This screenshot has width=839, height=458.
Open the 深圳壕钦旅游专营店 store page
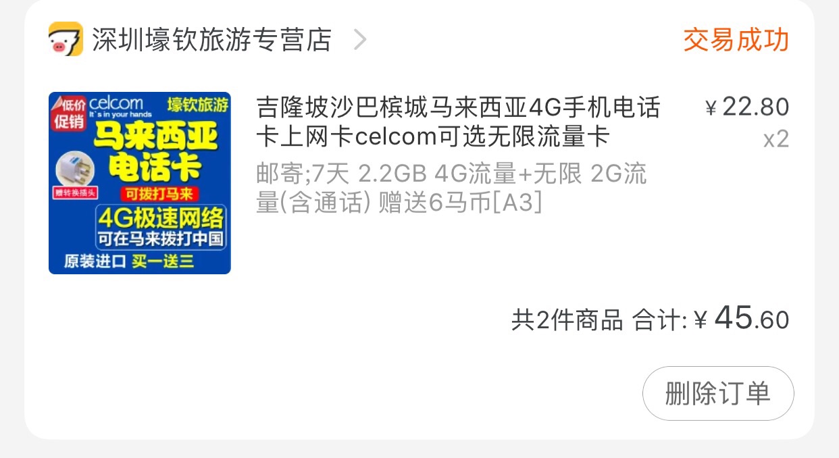pyautogui.click(x=211, y=40)
